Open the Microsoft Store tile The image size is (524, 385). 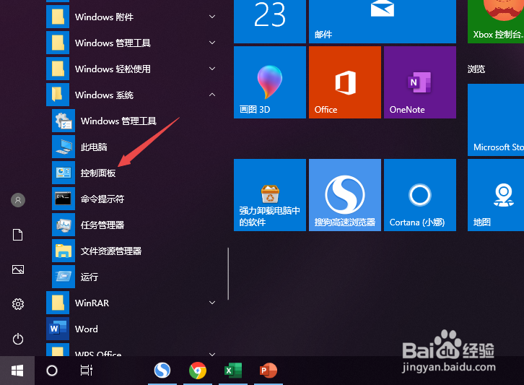point(496,120)
